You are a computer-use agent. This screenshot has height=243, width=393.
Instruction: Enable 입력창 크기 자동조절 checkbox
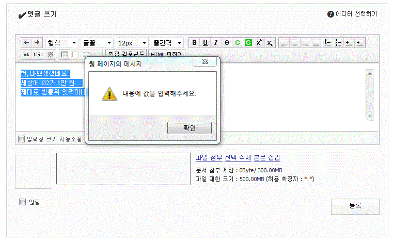(21, 139)
